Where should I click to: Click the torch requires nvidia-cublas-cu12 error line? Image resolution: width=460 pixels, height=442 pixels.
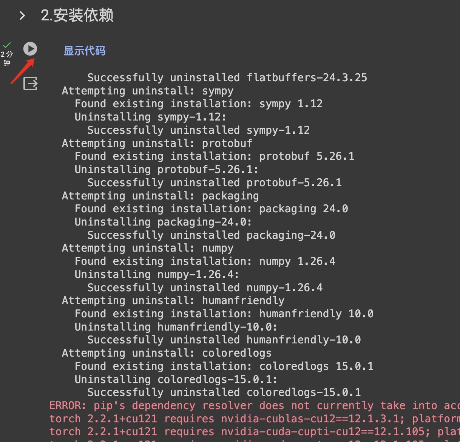(255, 419)
